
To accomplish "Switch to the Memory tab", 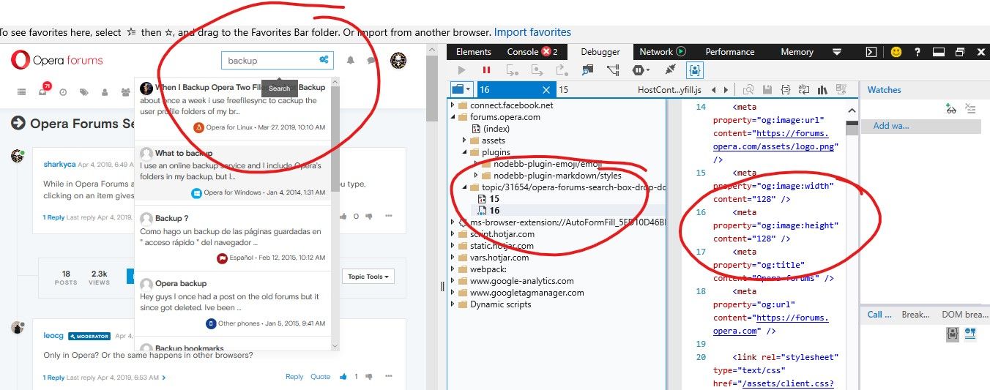I will (797, 52).
